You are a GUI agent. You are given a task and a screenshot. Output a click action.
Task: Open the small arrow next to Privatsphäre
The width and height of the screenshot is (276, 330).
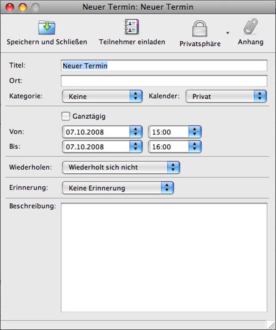click(228, 33)
